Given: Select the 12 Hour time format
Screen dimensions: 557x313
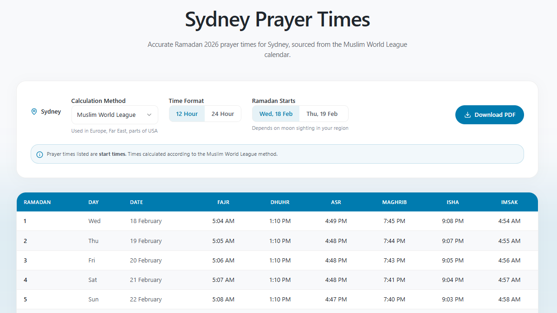Looking at the screenshot, I should [187, 113].
